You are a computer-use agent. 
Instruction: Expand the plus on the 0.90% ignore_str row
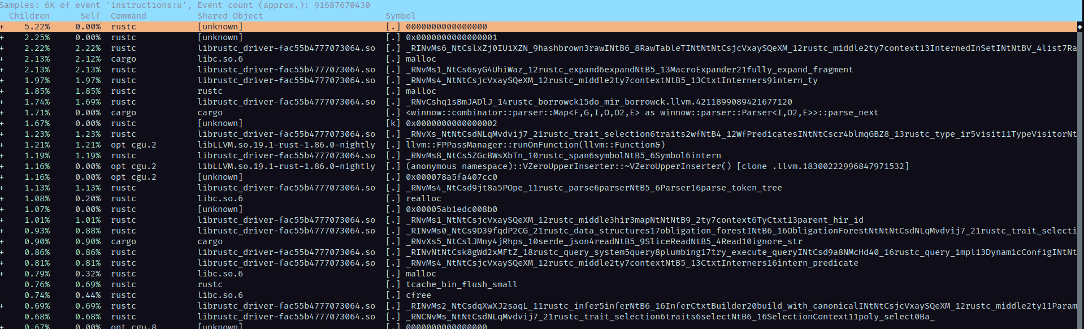pos(2,241)
